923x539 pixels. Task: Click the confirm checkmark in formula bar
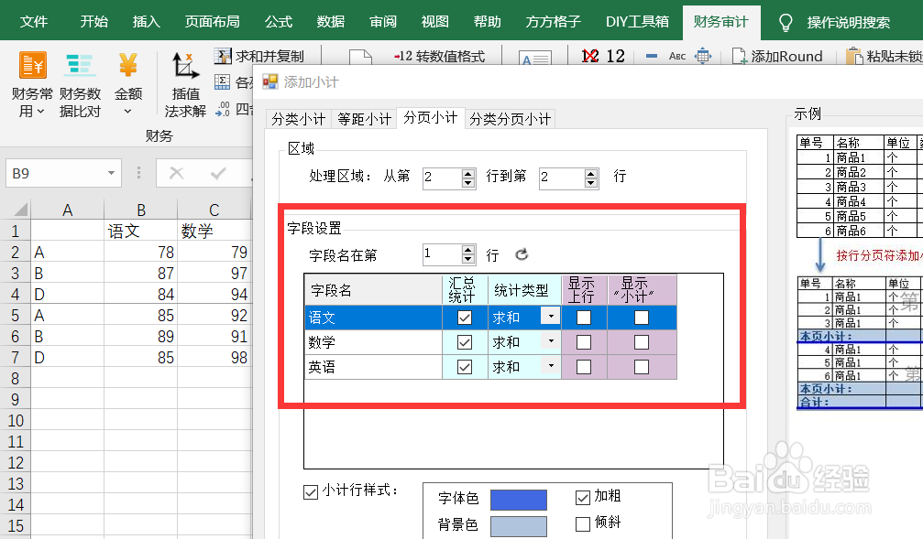tap(218, 173)
